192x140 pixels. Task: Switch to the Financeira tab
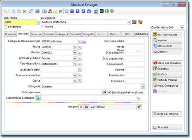(36, 34)
